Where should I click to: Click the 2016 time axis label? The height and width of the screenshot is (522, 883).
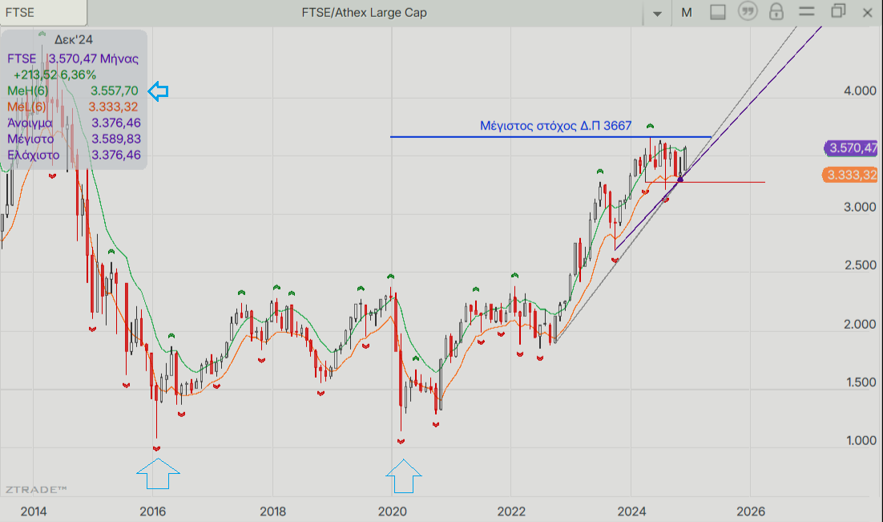click(152, 512)
